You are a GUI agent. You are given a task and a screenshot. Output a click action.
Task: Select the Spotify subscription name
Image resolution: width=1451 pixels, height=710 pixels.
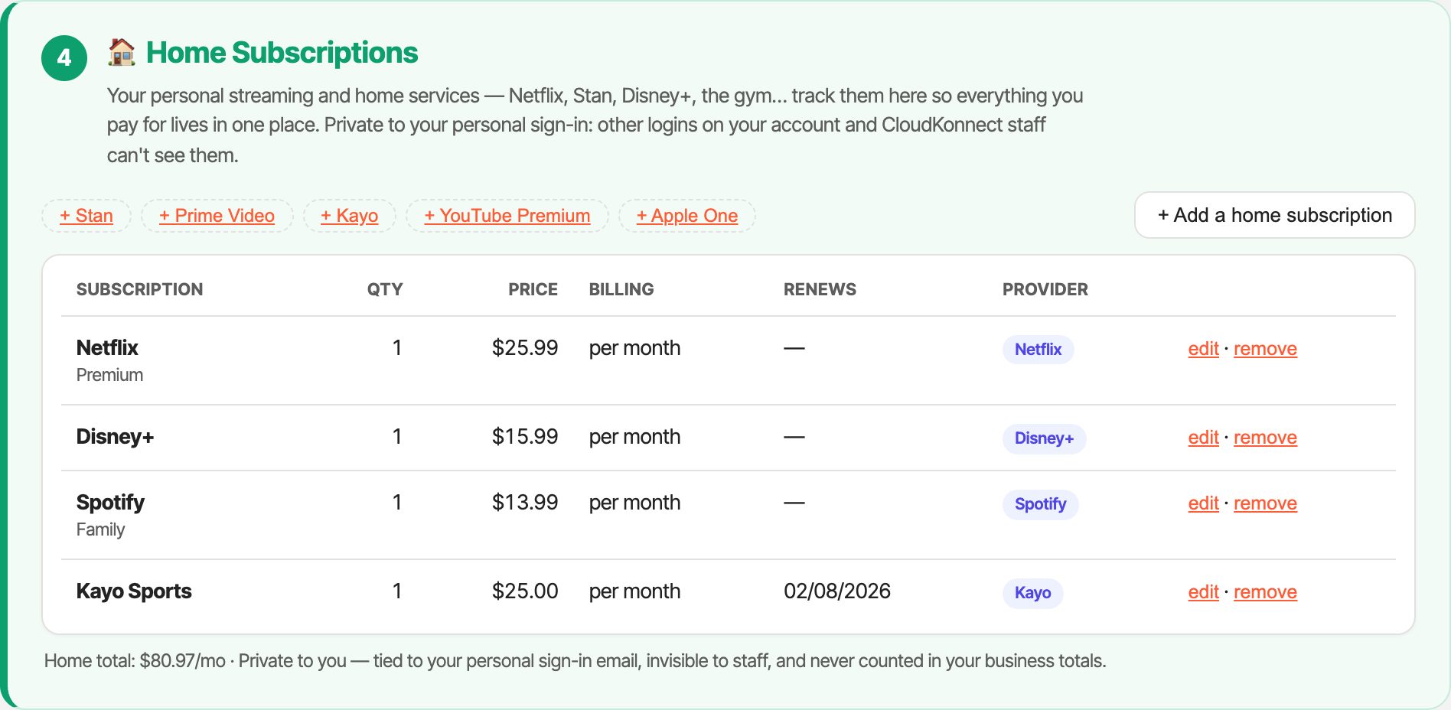point(110,503)
